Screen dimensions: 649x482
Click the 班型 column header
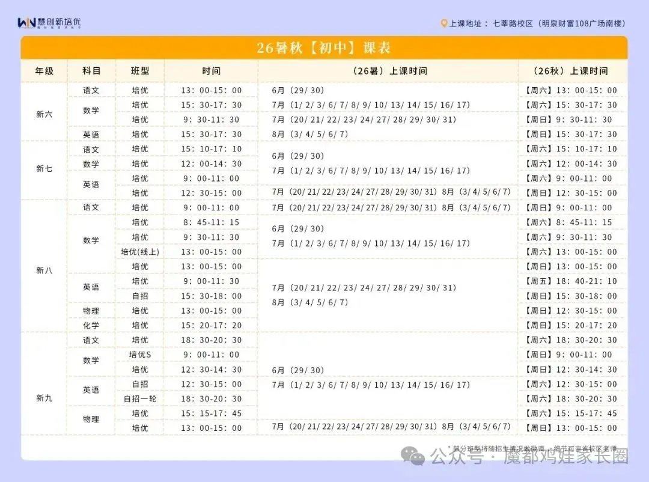click(x=140, y=71)
